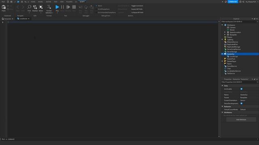
Task: Collapse the StarterGui tree node
Action: [x=222, y=54]
